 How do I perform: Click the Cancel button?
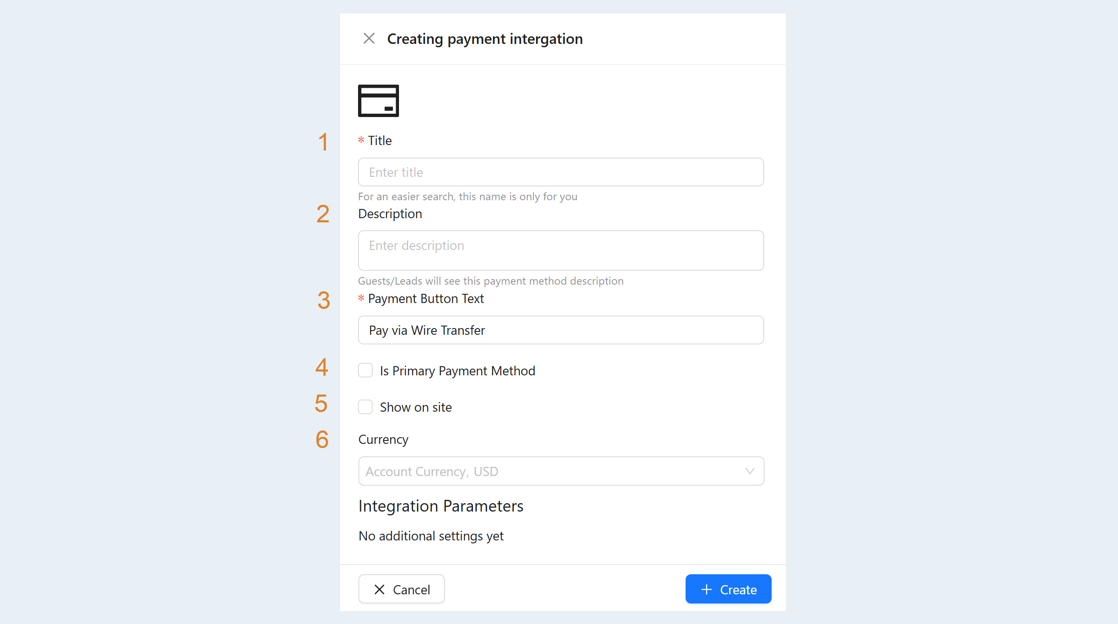click(401, 589)
